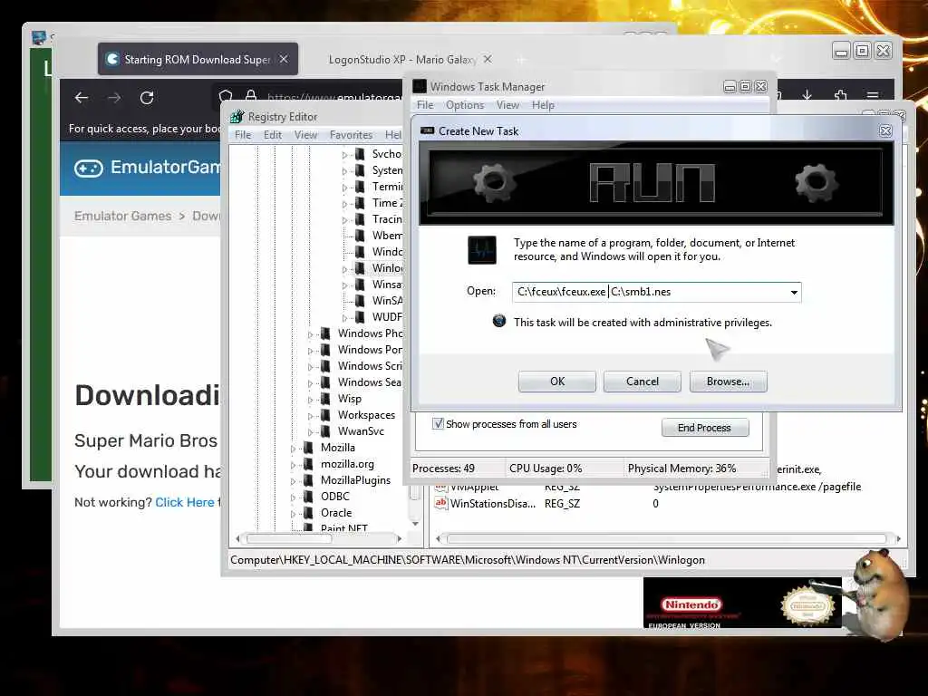Select the WwanSvc registry key
This screenshot has width=928, height=696.
pos(361,431)
